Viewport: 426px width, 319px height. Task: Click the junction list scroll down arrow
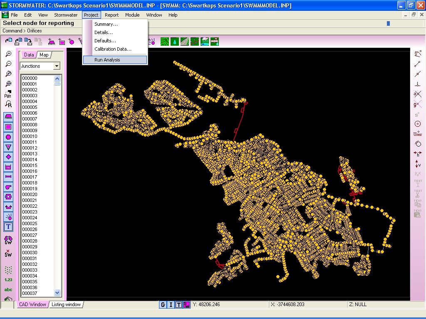[57, 292]
